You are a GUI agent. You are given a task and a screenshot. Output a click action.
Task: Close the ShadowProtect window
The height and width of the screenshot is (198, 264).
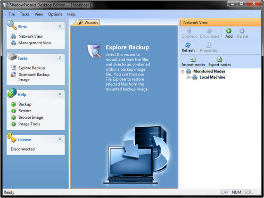point(254,4)
